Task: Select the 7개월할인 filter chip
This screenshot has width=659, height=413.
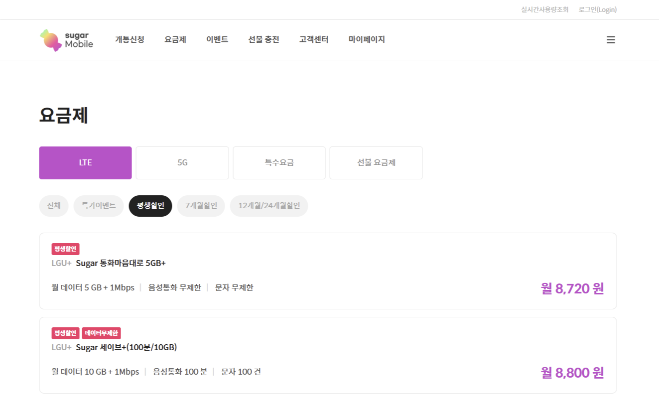Action: pyautogui.click(x=201, y=206)
